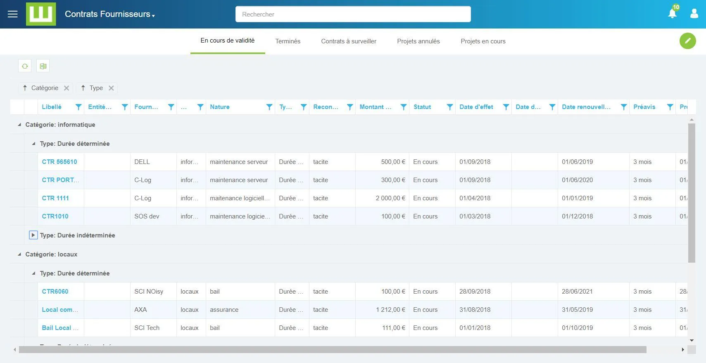Image resolution: width=706 pixels, height=363 pixels.
Task: Click the Rechercher search field
Action: (x=353, y=14)
